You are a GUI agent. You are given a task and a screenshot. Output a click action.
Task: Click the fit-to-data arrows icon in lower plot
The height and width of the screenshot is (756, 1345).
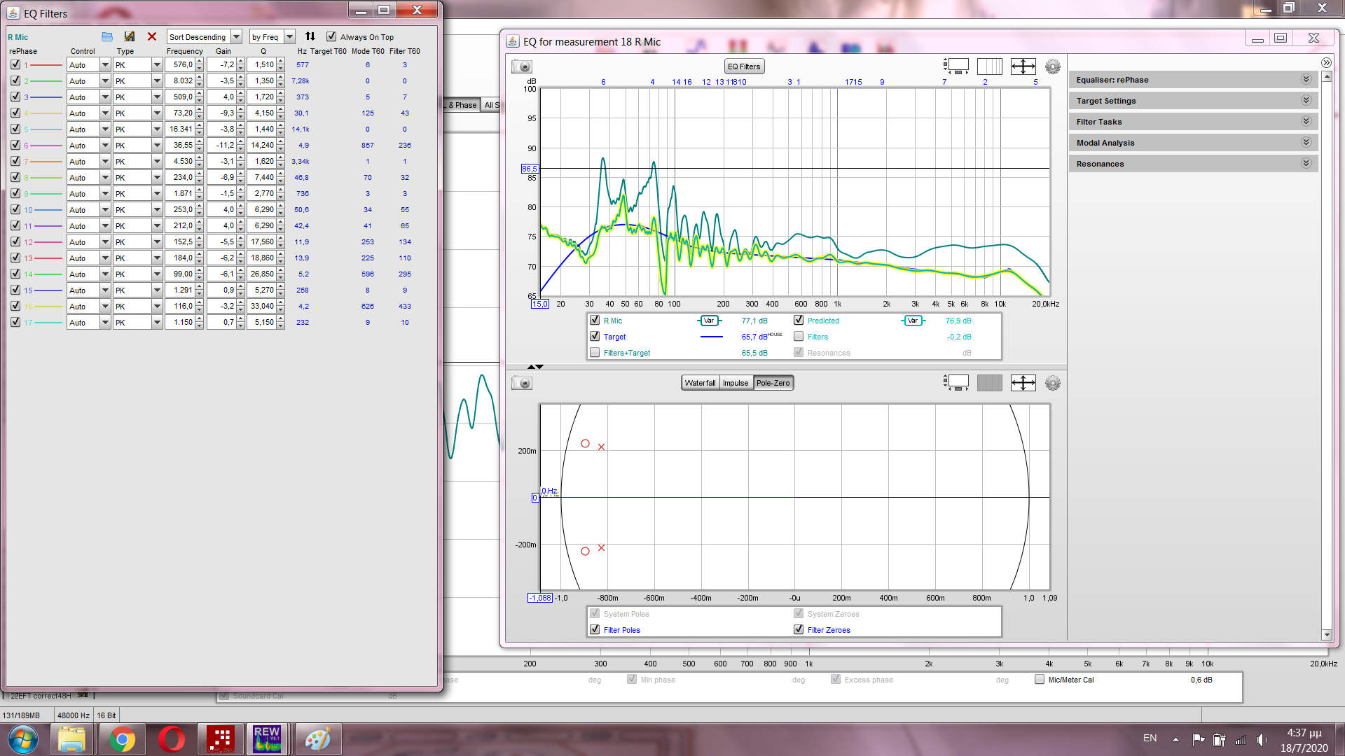pos(1023,383)
